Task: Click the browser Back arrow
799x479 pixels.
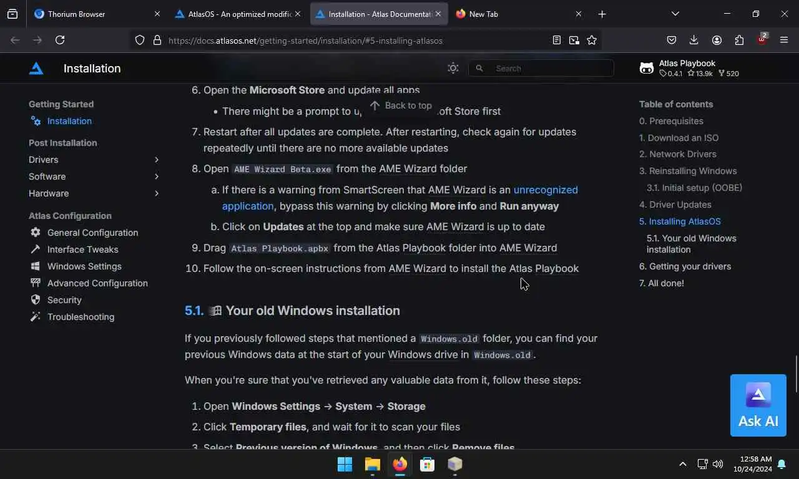Action: point(15,40)
